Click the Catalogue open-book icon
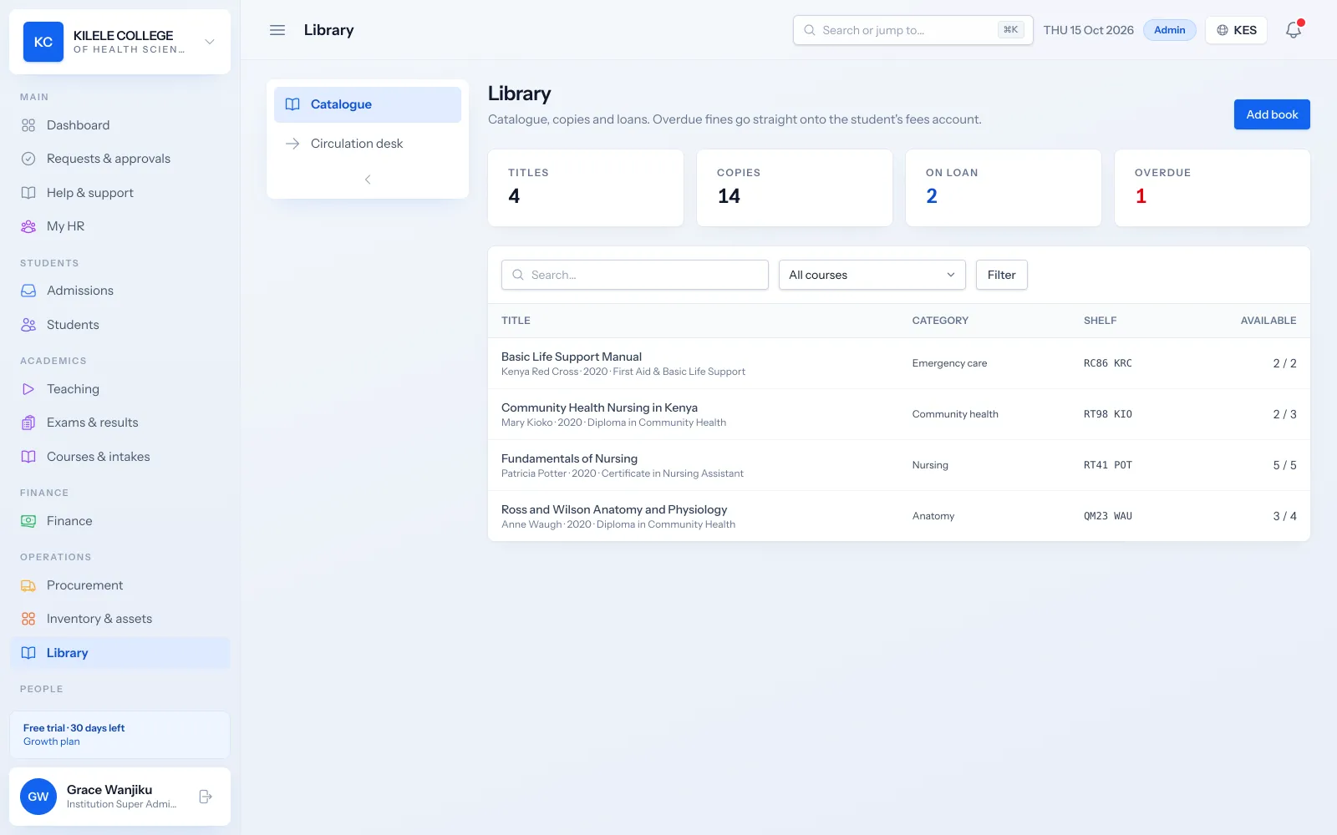 292,104
